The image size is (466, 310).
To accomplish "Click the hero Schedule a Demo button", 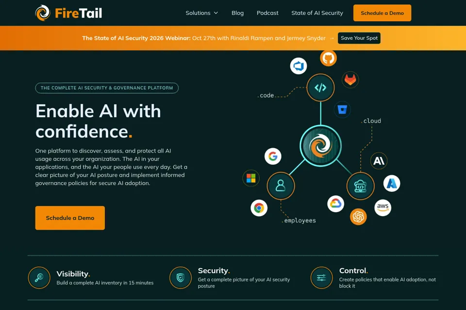I will pyautogui.click(x=70, y=218).
